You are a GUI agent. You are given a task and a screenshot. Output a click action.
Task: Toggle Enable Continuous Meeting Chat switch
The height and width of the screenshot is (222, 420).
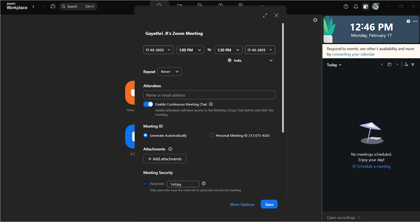(x=148, y=104)
